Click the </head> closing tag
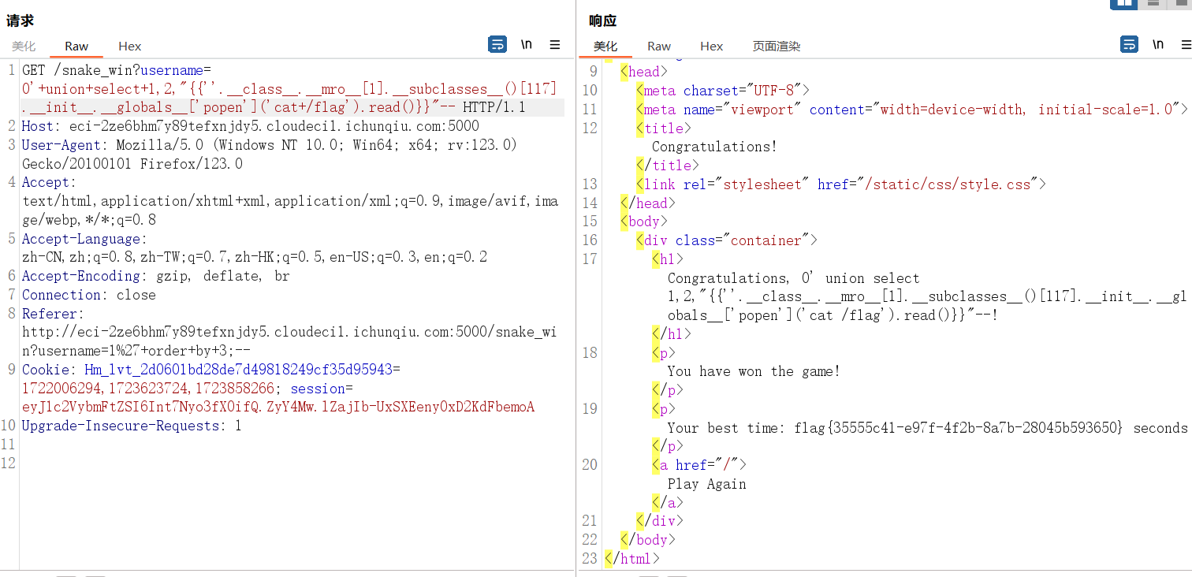The image size is (1192, 577). [648, 203]
